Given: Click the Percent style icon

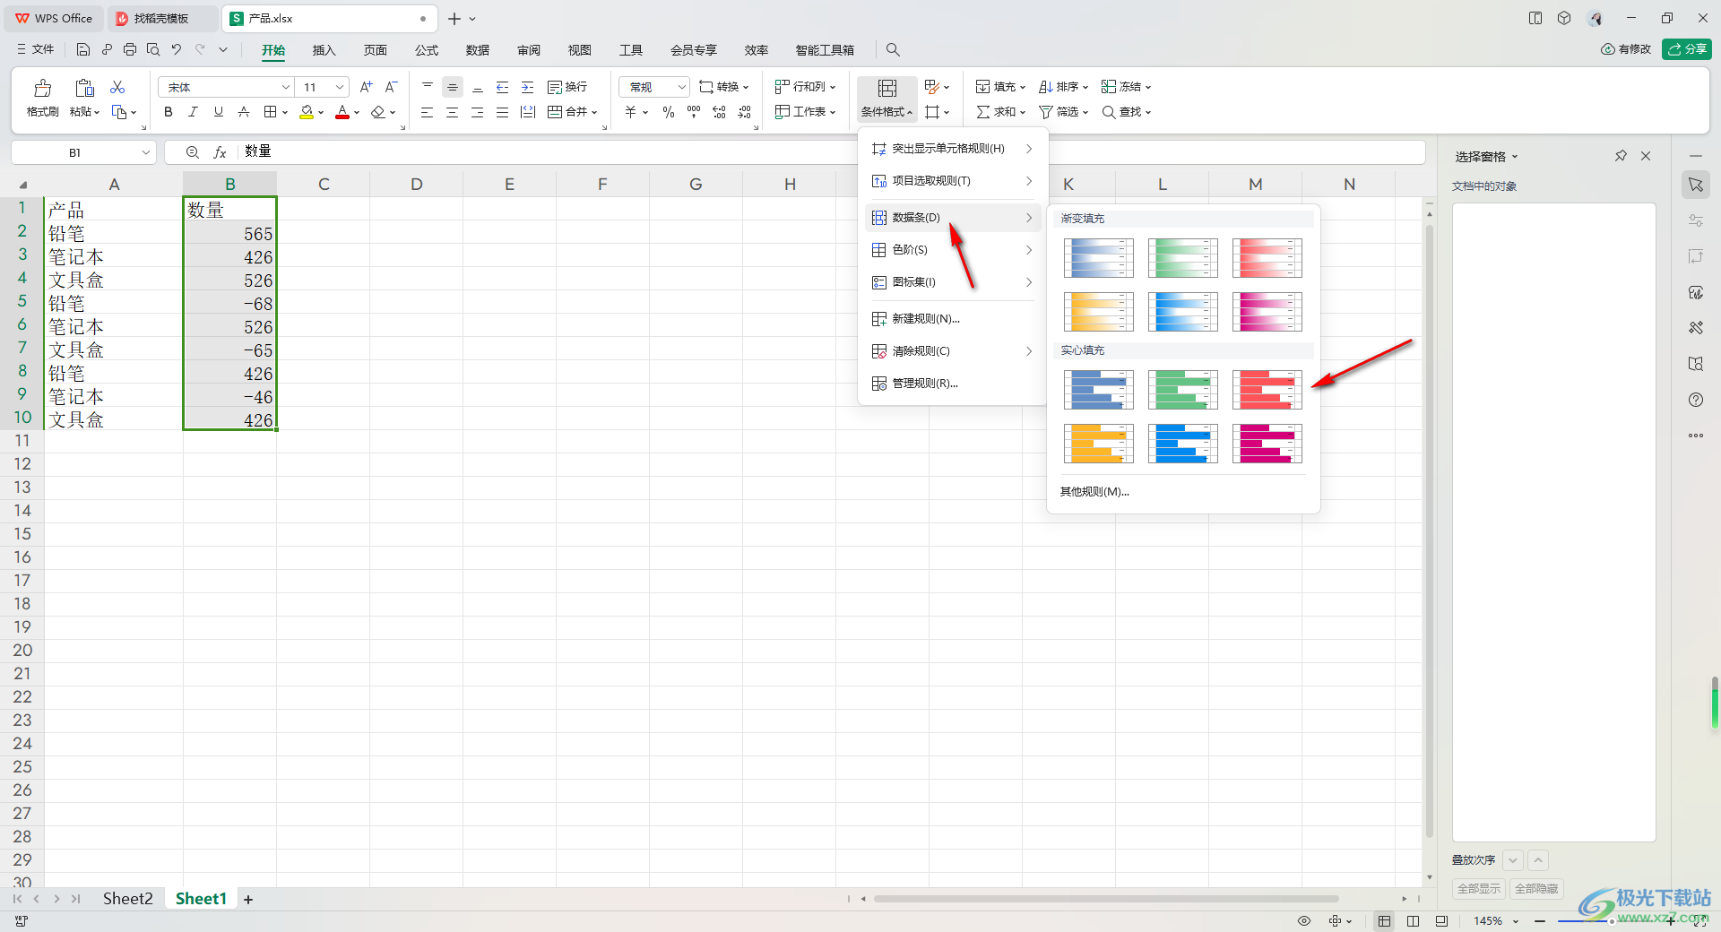Looking at the screenshot, I should 668,112.
